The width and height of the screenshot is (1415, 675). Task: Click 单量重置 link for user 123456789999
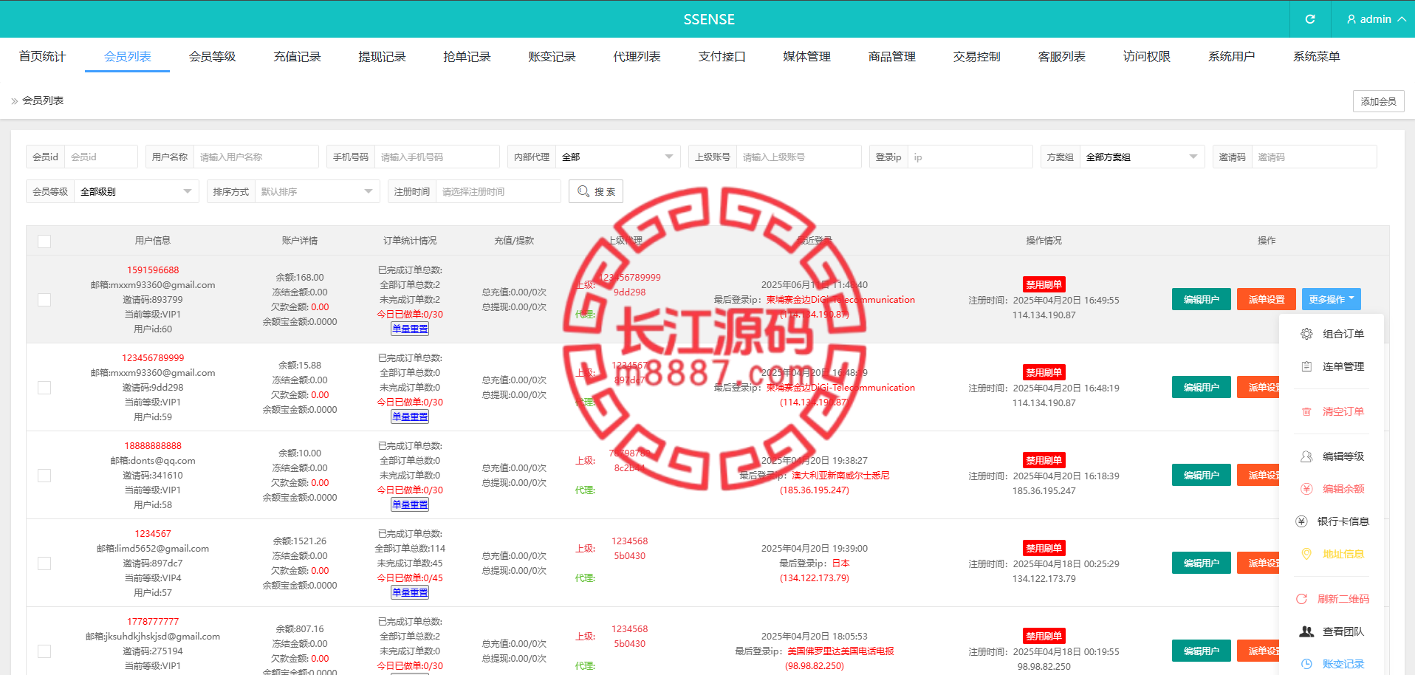pos(410,417)
